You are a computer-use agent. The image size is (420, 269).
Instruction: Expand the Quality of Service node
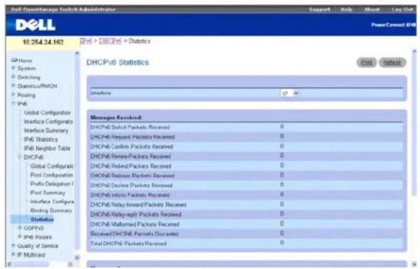13,246
